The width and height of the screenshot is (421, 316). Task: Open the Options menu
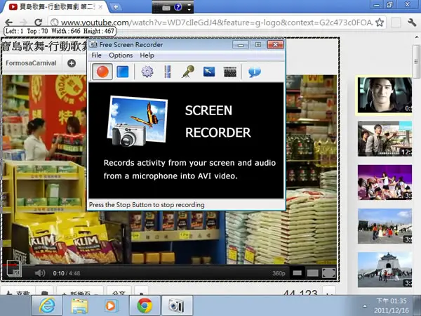coord(121,55)
